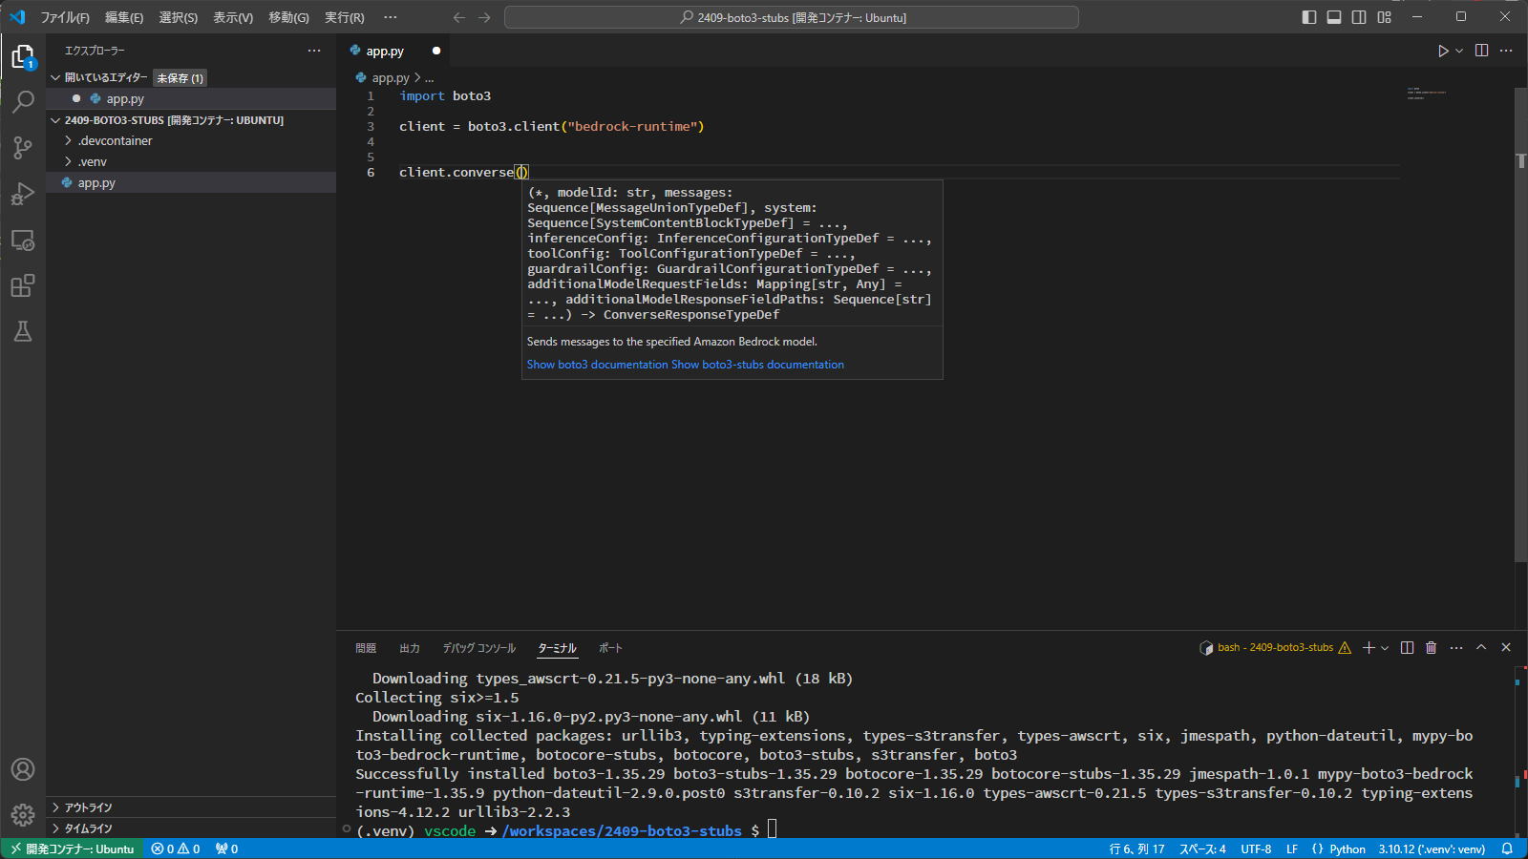The image size is (1528, 859).
Task: Go to line via 行 6, 列 17
Action: click(x=1137, y=849)
